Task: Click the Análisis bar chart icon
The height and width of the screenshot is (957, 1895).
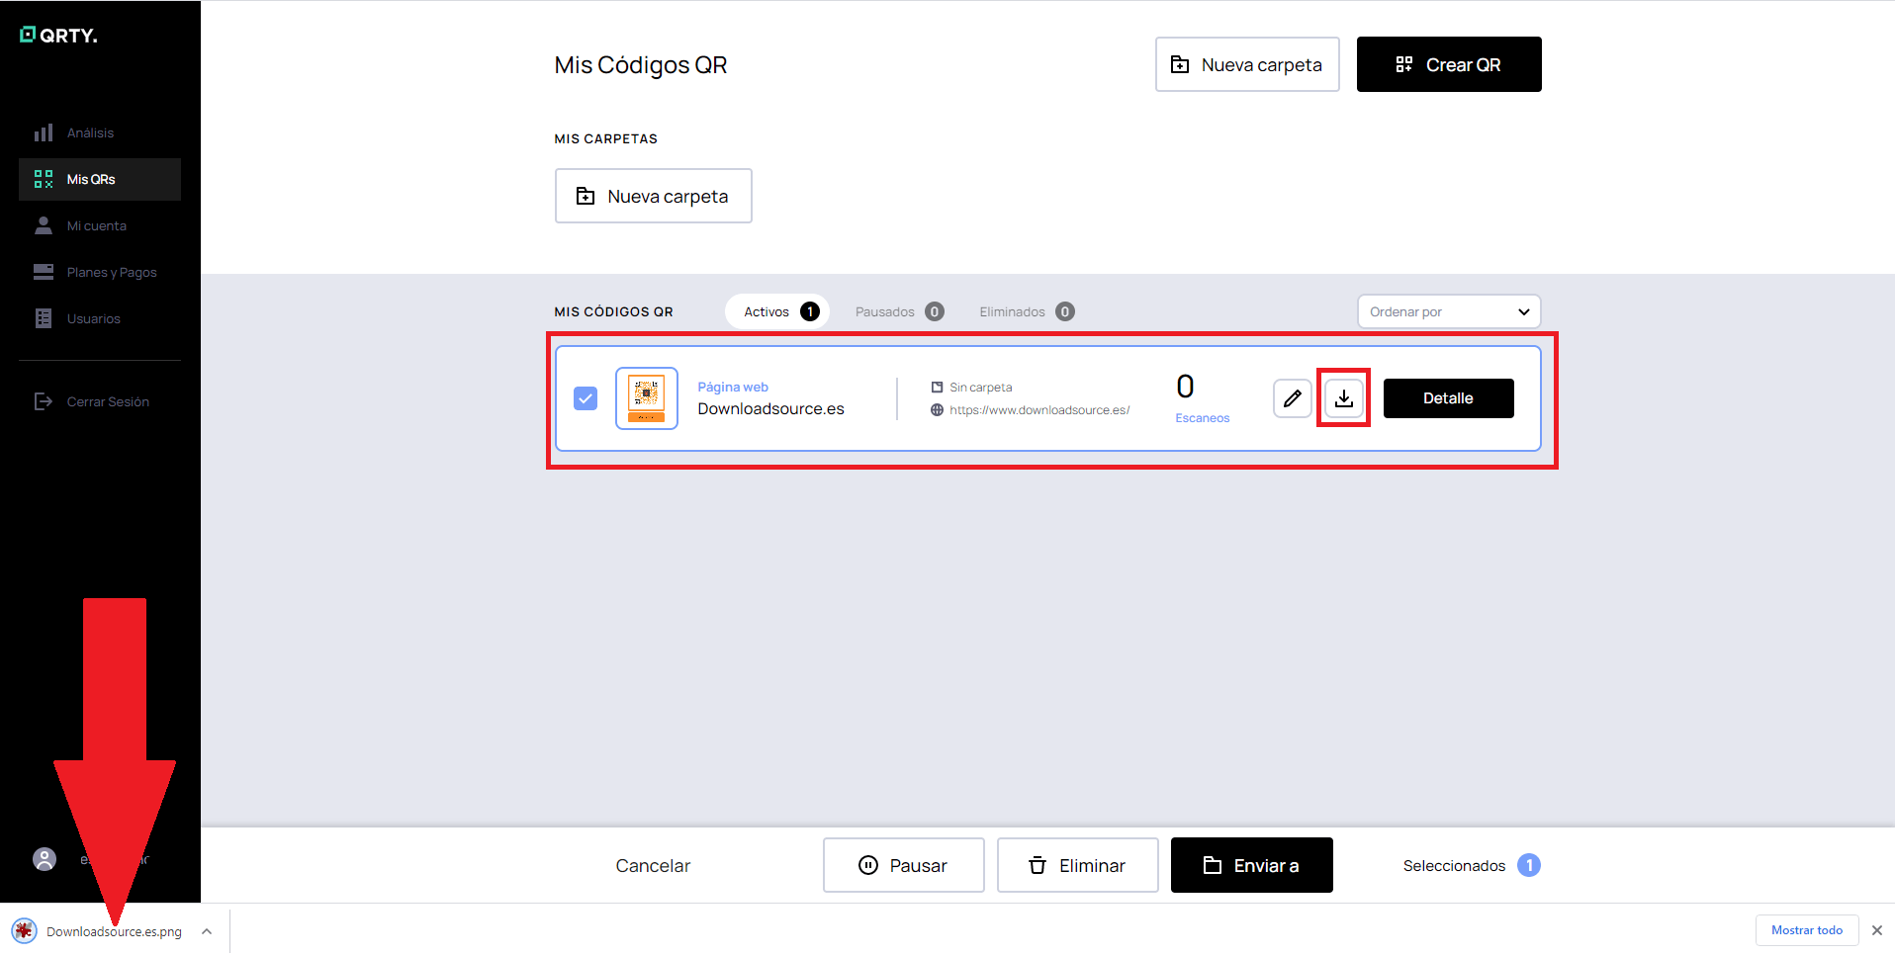Action: (x=44, y=132)
